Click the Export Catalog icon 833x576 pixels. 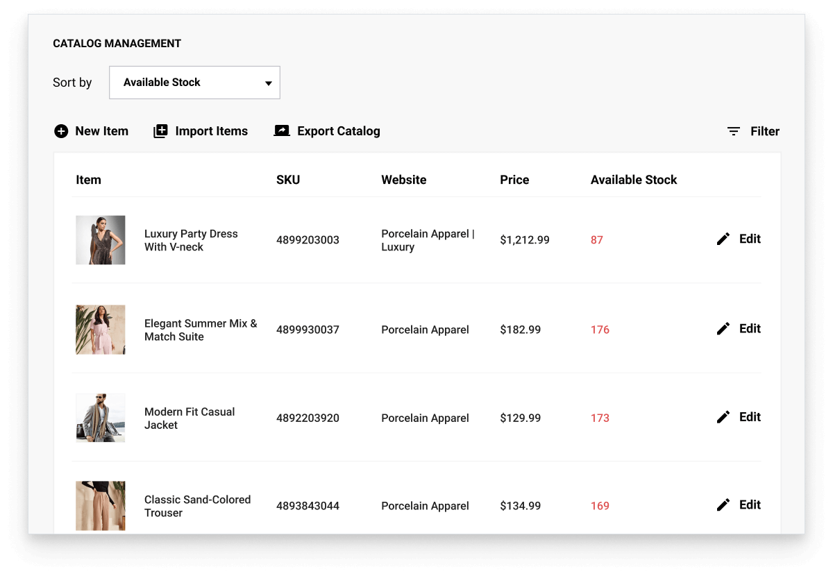(x=282, y=131)
